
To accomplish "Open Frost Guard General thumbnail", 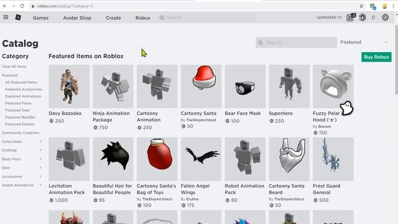I will click(333, 159).
